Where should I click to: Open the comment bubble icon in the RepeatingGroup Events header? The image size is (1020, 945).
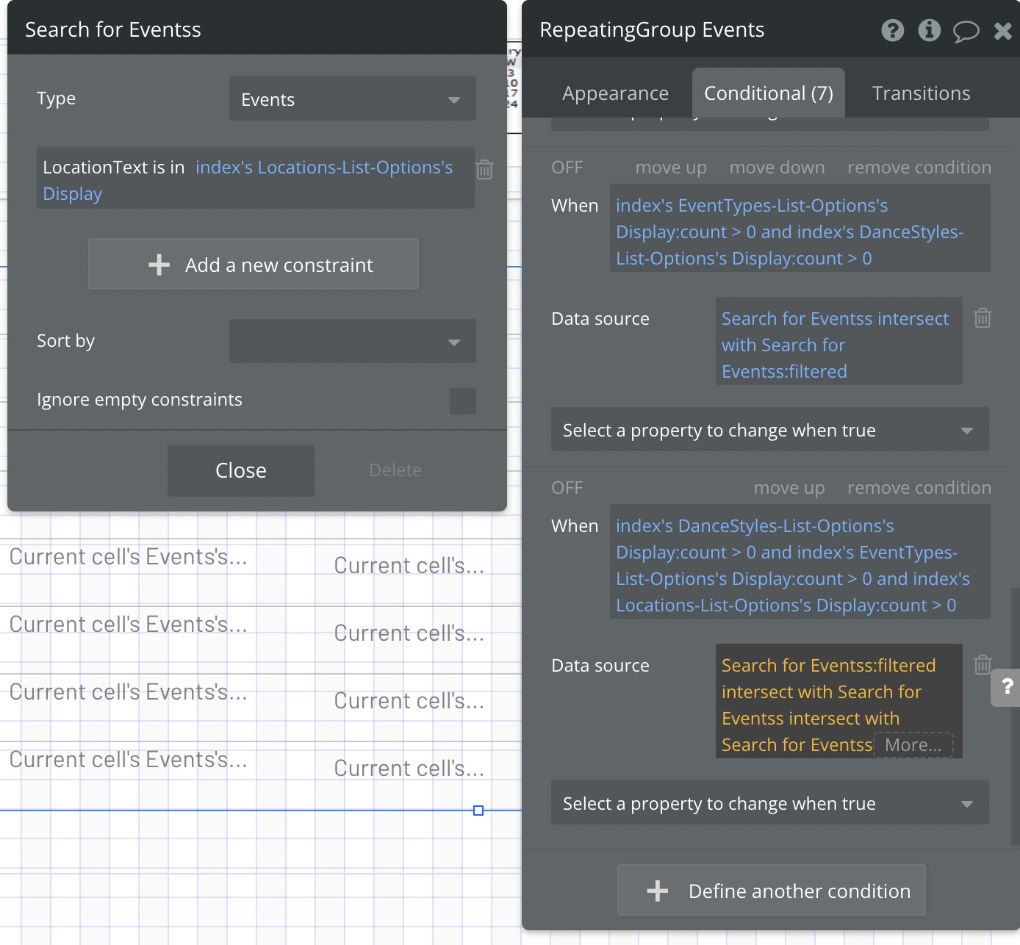tap(966, 31)
